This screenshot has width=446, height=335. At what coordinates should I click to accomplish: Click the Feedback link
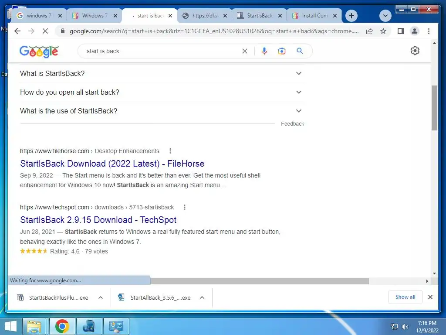(292, 123)
